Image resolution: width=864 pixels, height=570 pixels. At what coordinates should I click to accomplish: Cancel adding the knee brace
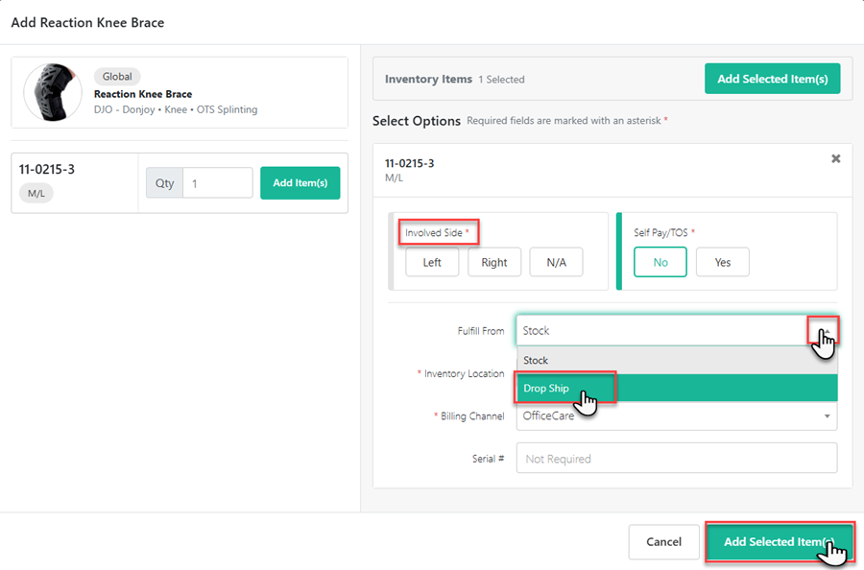pyautogui.click(x=663, y=542)
